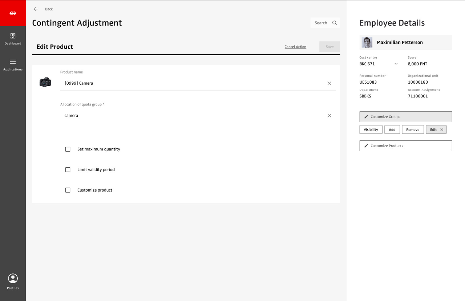Tick the Customize product checkbox

tap(68, 190)
